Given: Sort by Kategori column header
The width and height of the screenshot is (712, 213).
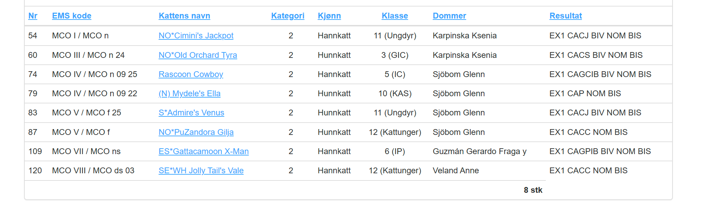Looking at the screenshot, I should coord(288,16).
